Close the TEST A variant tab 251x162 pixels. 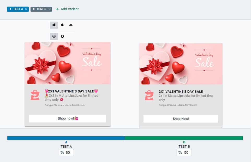tap(26, 9)
